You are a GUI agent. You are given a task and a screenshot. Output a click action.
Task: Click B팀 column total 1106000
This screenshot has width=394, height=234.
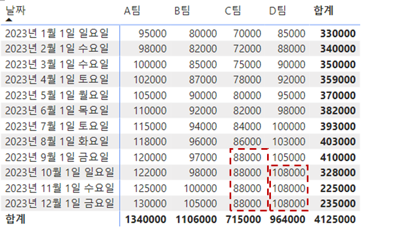(196, 220)
